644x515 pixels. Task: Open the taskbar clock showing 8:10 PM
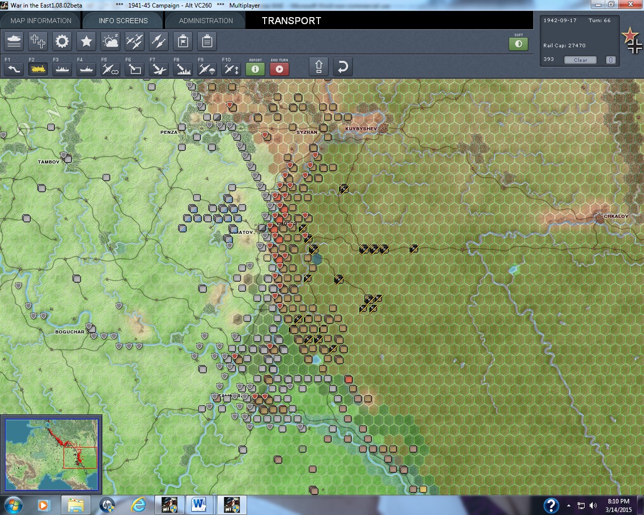point(618,505)
